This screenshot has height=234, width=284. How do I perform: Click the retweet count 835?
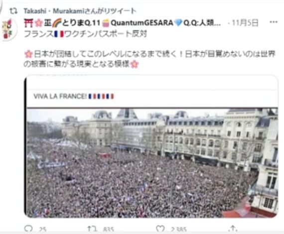click(109, 230)
